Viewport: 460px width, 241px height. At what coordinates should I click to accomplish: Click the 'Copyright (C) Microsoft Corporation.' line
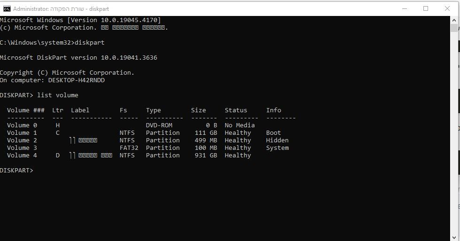[67, 73]
